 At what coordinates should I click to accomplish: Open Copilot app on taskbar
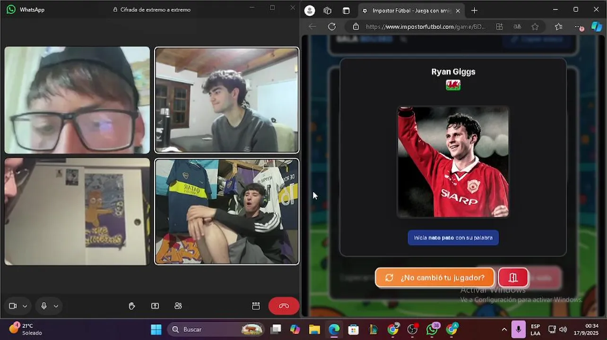(295, 329)
